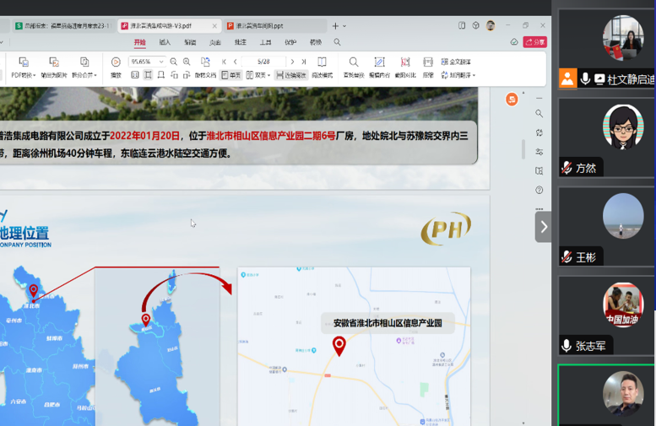Viewport: 656px width, 426px height.
Task: Select the 编辑 ribbon tab
Action: [x=190, y=42]
